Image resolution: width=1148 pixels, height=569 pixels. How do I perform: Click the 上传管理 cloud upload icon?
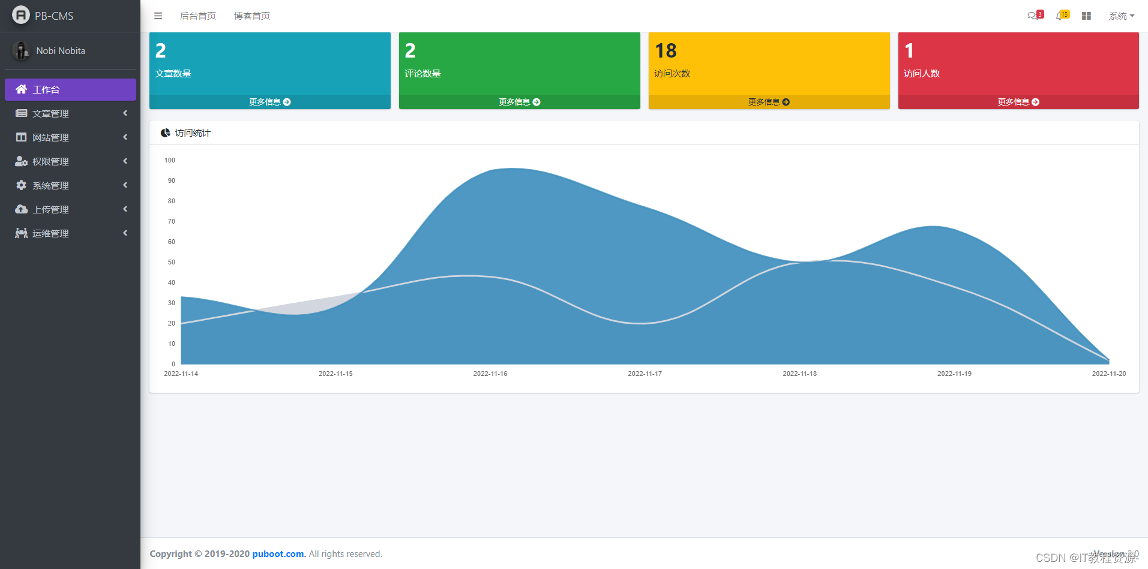[22, 209]
